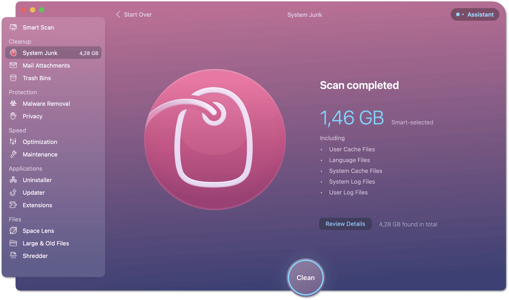Viewport: 509px width, 300px height.
Task: Open the Privacy module
Action: [x=53, y=116]
